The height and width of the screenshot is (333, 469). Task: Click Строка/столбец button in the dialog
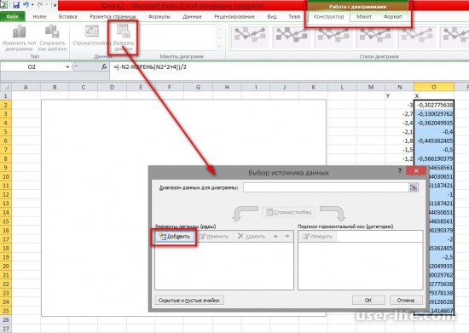[288, 212]
